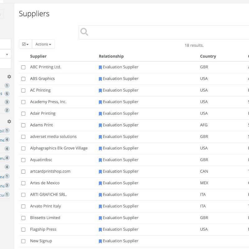249x249 pixels.
Task: Click the MEX country cell for Artes de Mexico
Action: tap(204, 183)
